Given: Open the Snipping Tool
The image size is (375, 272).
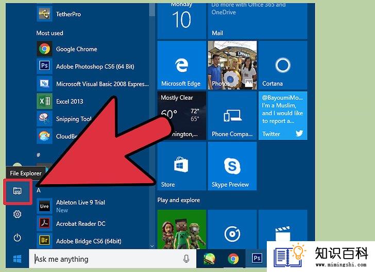Looking at the screenshot, I should click(x=64, y=119).
